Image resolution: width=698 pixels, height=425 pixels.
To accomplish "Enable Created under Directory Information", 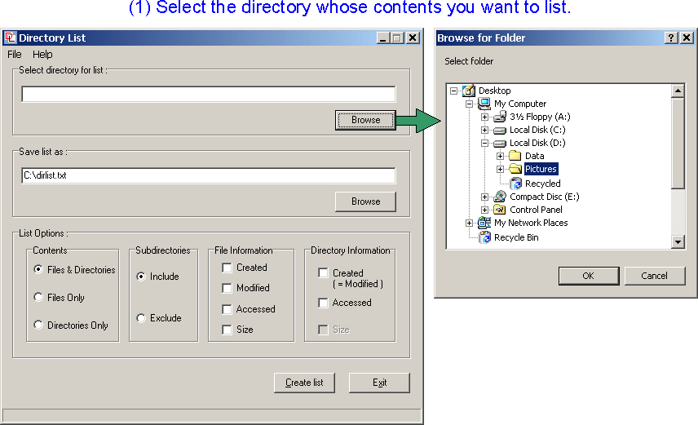I will click(x=323, y=272).
